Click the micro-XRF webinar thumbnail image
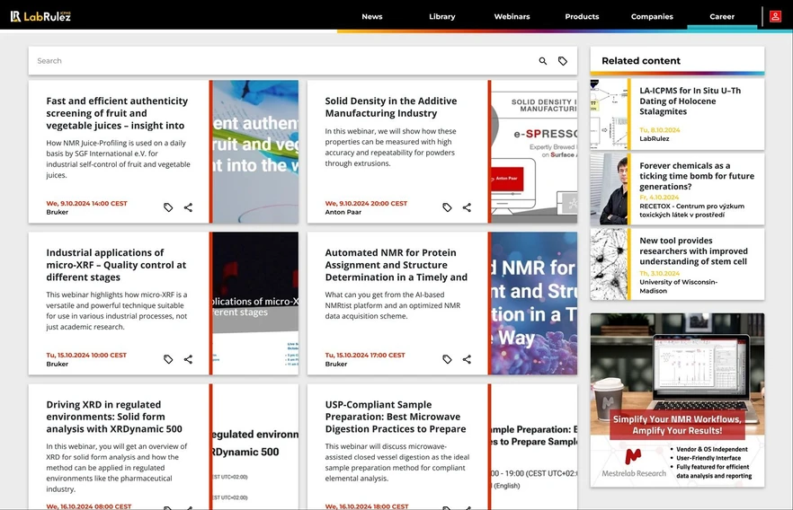793x510 pixels. pos(255,303)
